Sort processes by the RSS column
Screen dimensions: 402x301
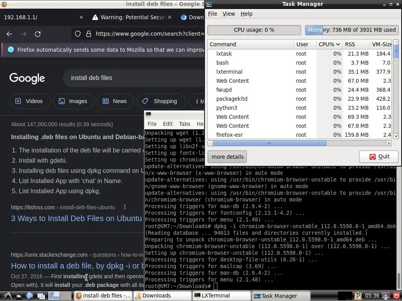(356, 44)
